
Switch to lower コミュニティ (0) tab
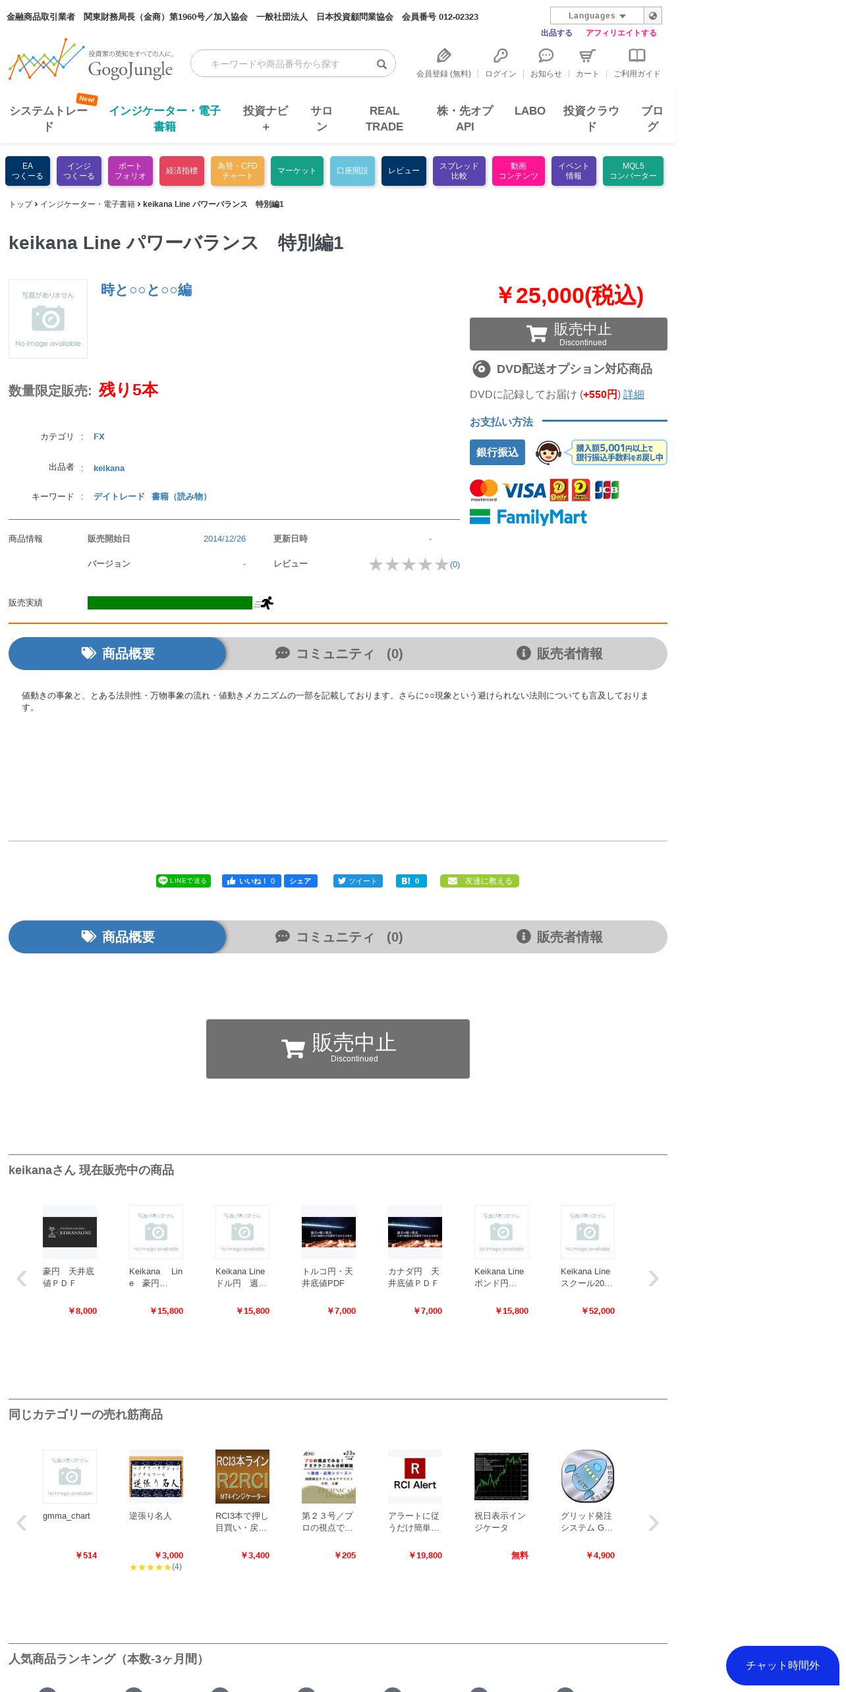pos(339,937)
